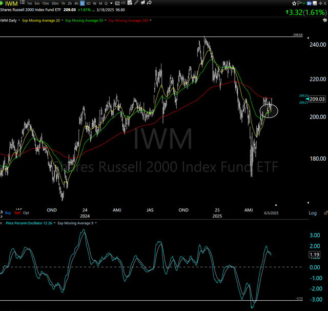328x311 pixels.
Task: Open the more timeframes dropdown arrow
Action: 111,4
